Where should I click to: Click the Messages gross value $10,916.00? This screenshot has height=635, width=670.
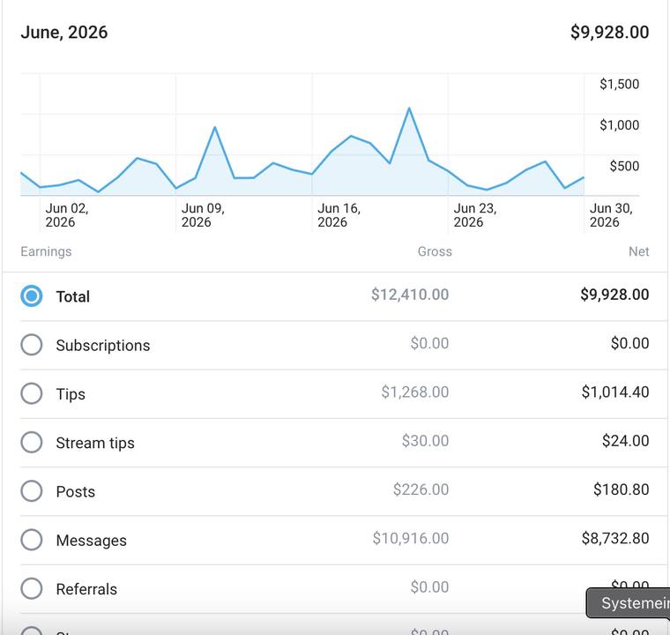(411, 538)
